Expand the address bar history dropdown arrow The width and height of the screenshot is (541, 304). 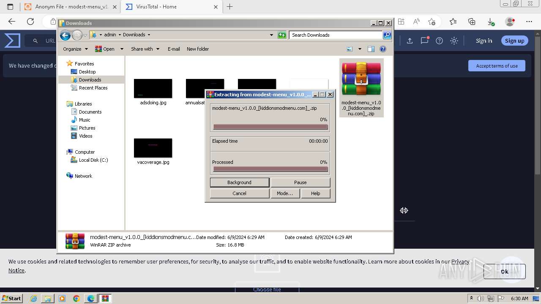[271, 35]
